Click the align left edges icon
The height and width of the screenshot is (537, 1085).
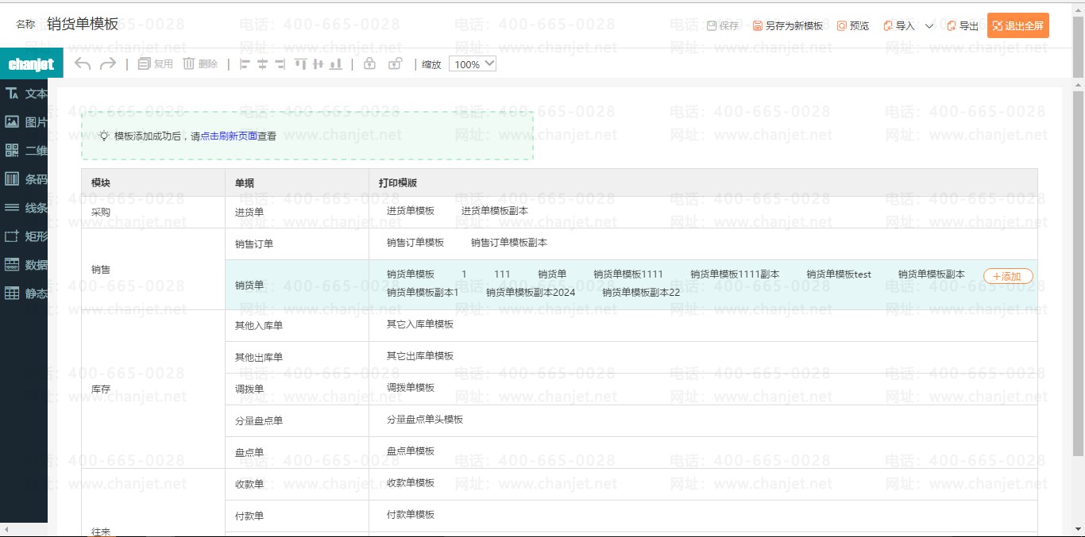(x=245, y=64)
